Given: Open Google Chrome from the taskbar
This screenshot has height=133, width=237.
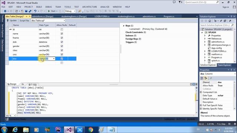Looking at the screenshot, I should point(91,130).
